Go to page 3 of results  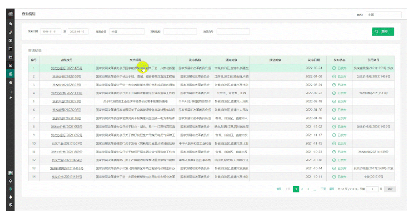[308, 189]
